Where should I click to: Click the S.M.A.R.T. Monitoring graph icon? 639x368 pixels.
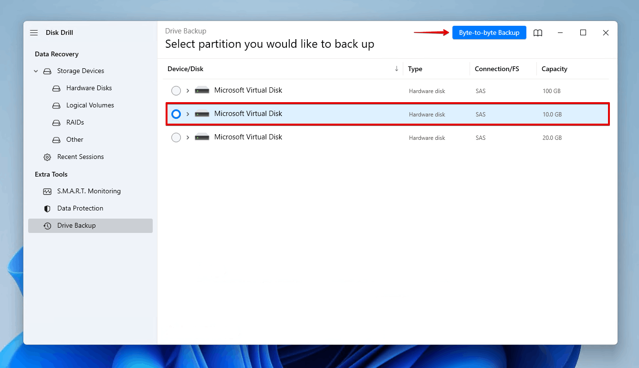(x=47, y=191)
